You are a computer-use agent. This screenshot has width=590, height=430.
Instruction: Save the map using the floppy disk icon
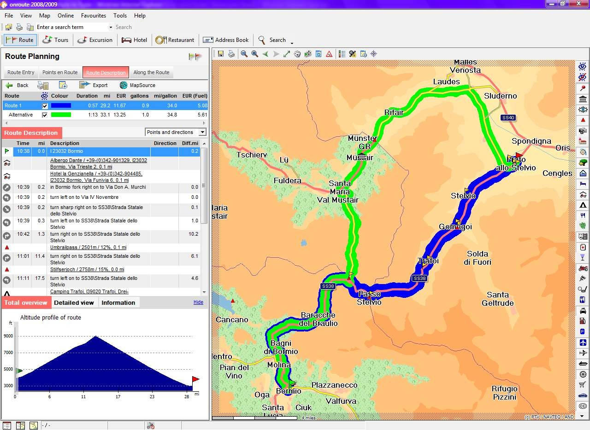click(221, 54)
